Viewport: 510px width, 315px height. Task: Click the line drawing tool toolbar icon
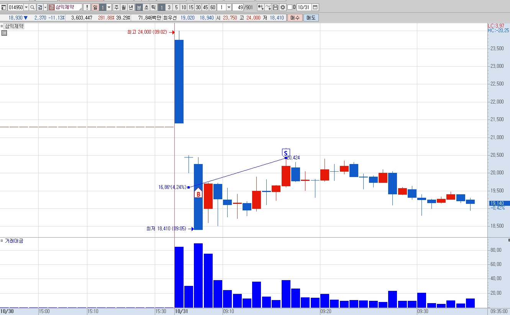coord(268,7)
